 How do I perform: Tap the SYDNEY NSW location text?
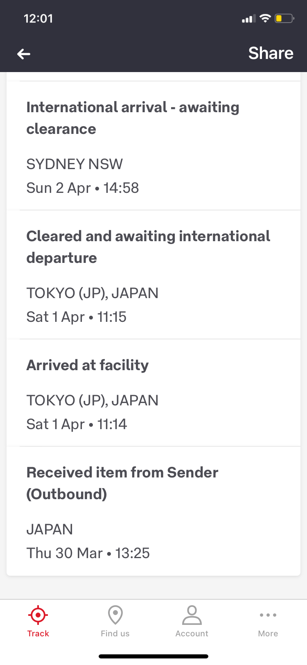(x=74, y=164)
